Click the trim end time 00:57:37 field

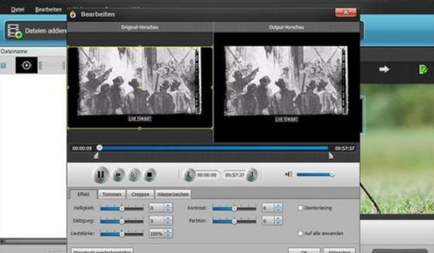pyautogui.click(x=234, y=175)
